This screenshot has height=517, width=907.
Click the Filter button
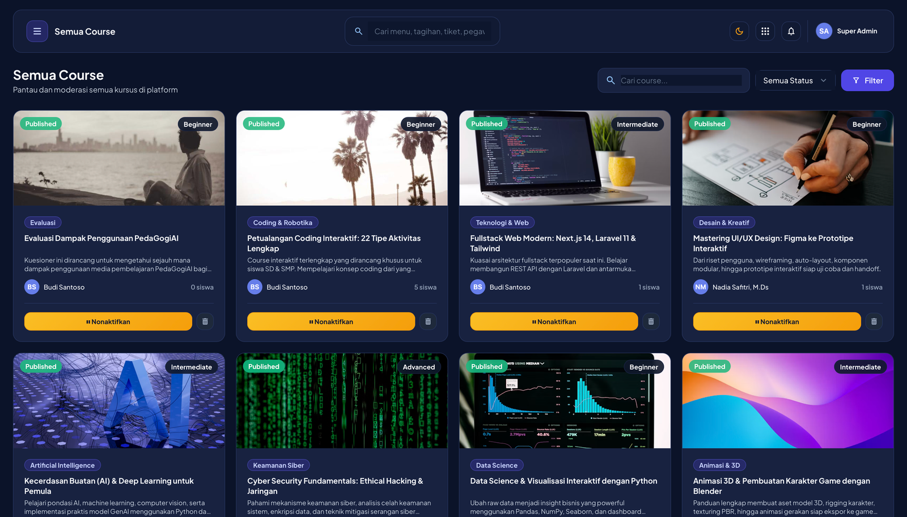867,80
